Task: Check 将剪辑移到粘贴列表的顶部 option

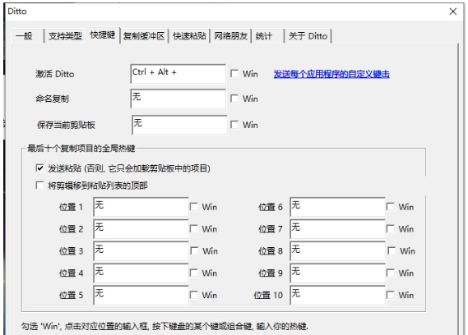Action: [39, 186]
